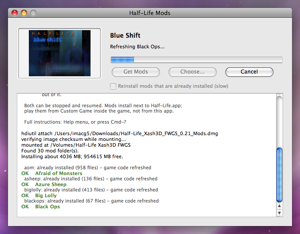The height and width of the screenshot is (234, 300).
Task: Grab the log's blue scrollbar thumb
Action: pyautogui.click(x=279, y=175)
